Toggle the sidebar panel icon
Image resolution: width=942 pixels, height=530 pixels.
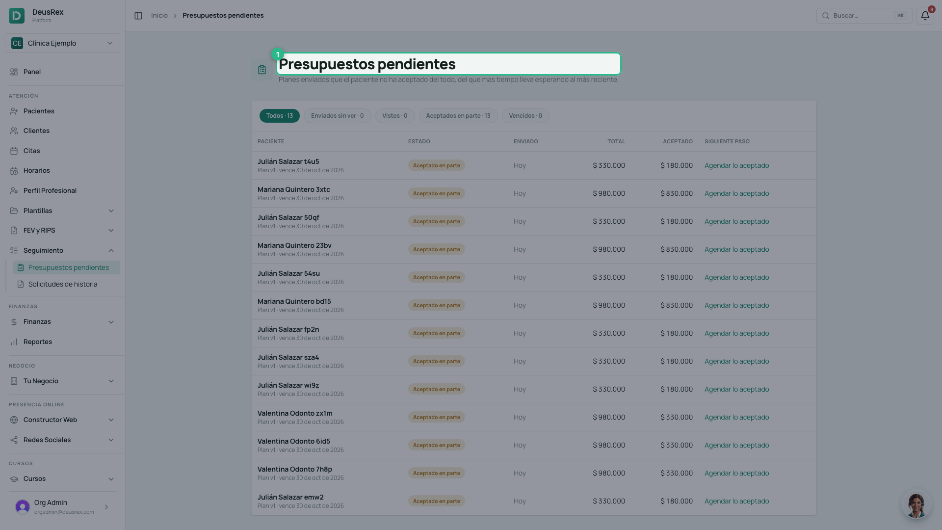pos(138,16)
